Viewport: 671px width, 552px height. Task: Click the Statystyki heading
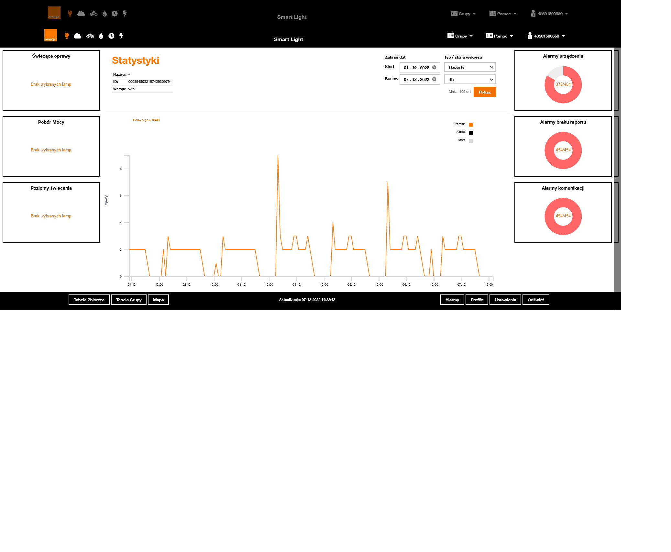click(136, 61)
